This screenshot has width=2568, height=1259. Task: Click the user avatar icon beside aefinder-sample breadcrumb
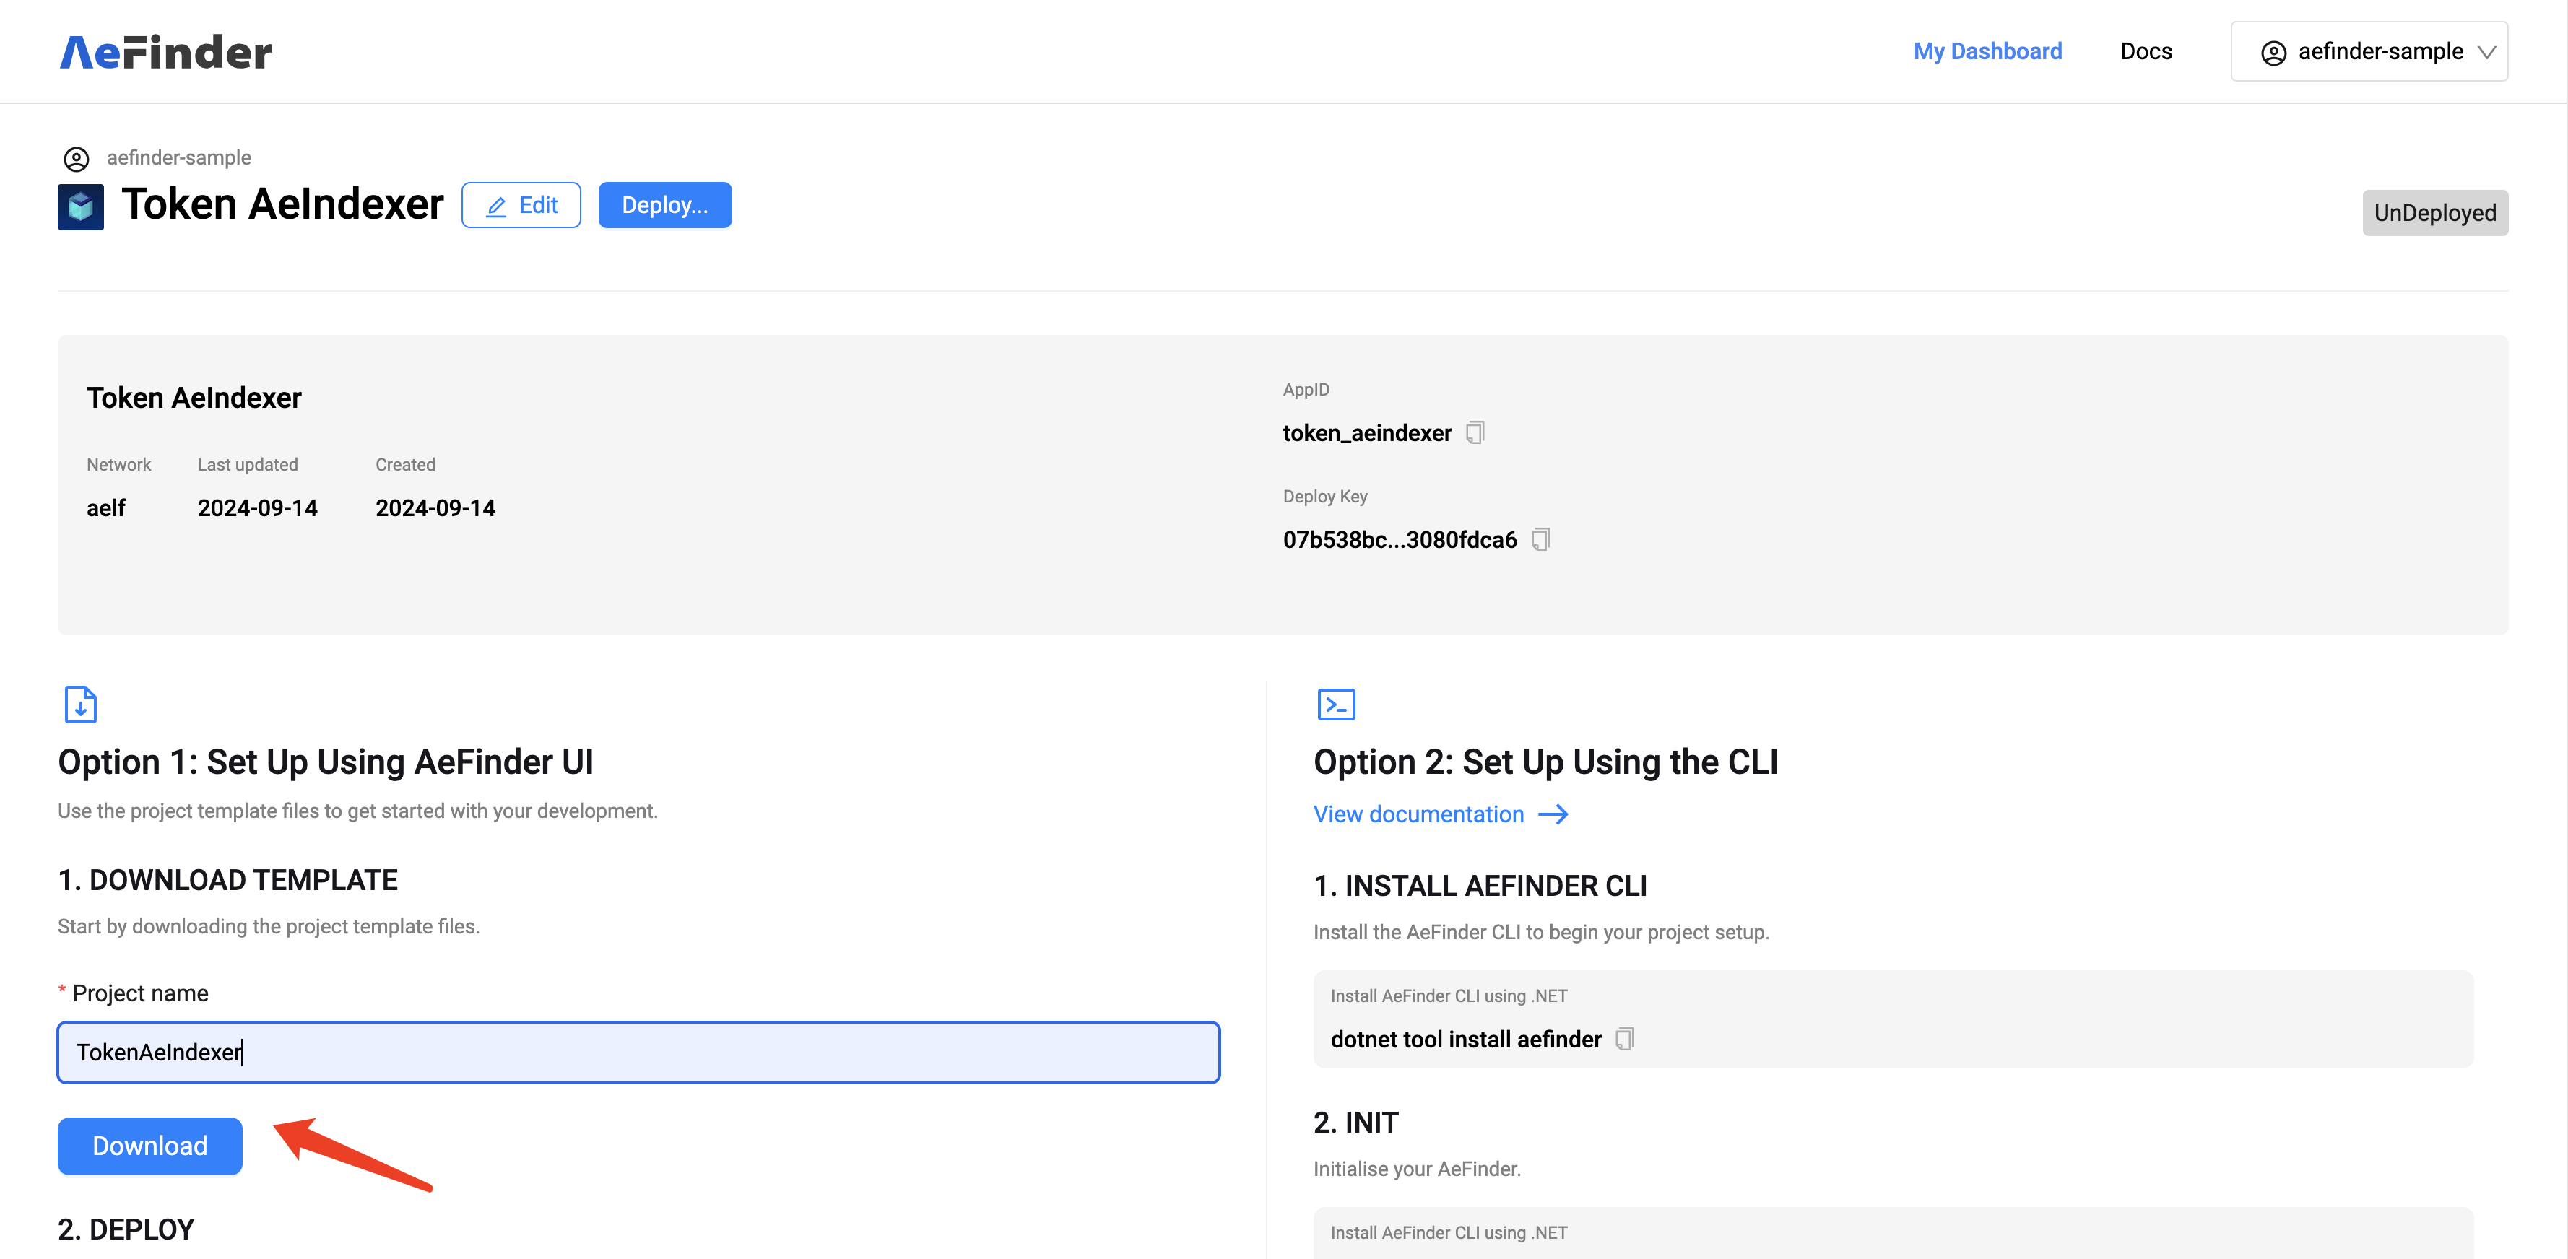77,159
